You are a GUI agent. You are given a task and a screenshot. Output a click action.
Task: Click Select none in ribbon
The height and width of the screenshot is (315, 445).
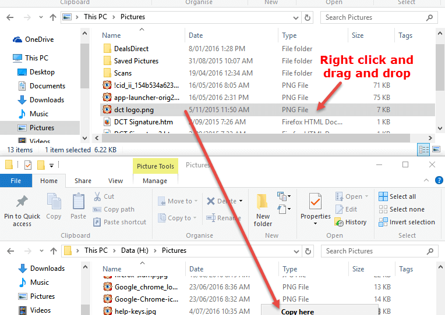[x=402, y=209]
